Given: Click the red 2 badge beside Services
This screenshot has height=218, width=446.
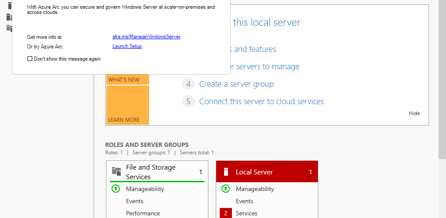Looking at the screenshot, I should (x=225, y=213).
